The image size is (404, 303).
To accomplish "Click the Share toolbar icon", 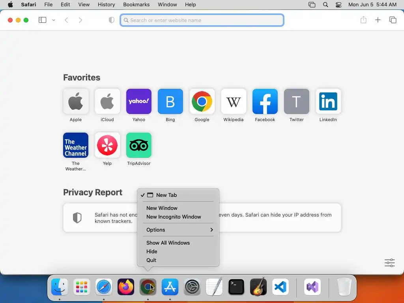I will pyautogui.click(x=363, y=20).
